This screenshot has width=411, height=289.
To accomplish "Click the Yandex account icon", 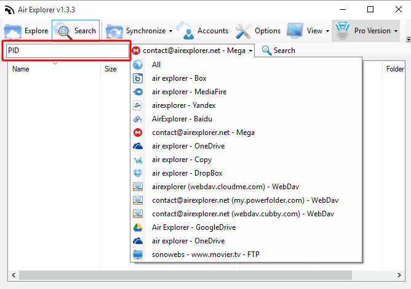I will [138, 105].
